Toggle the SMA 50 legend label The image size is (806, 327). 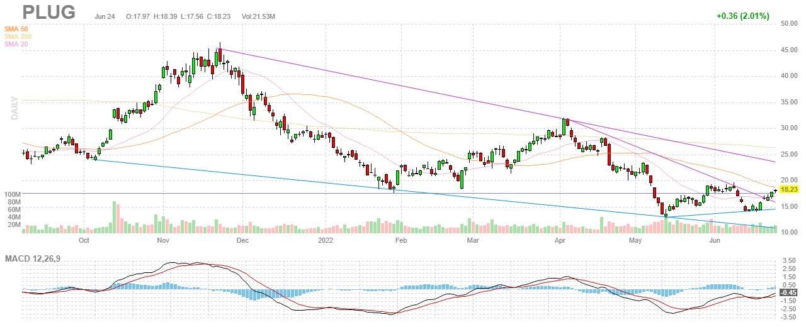pos(16,29)
